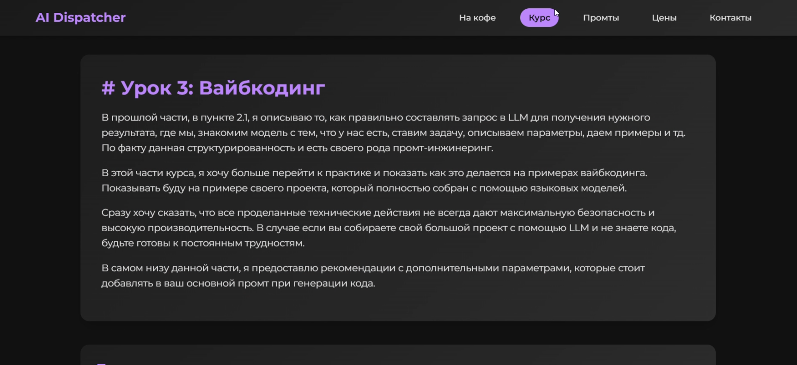Open the 'Контакты' nav page
797x365 pixels.
[730, 18]
